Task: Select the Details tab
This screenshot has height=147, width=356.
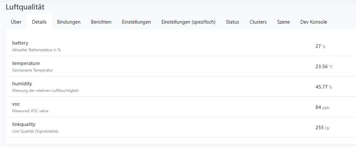Action: click(x=39, y=22)
